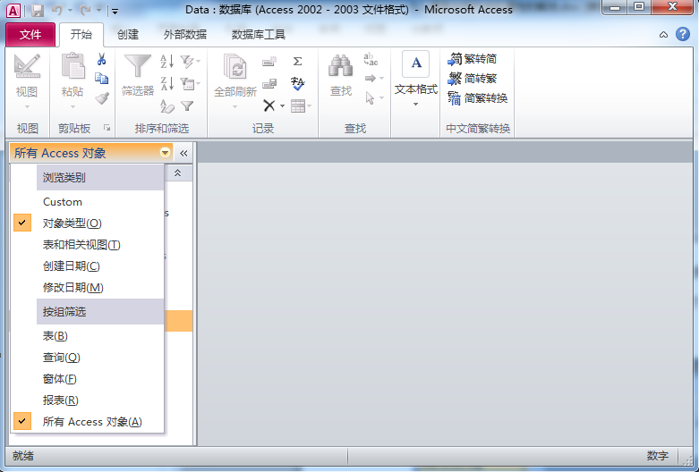Image resolution: width=699 pixels, height=472 pixels.
Task: Click the sort ascending A-Z icon
Action: click(167, 62)
